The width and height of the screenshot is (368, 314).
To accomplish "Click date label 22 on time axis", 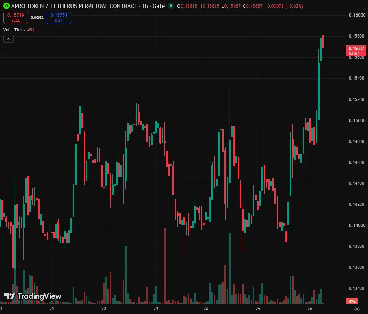I will 104,309.
